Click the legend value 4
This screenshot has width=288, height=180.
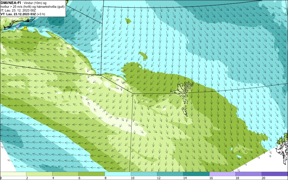pyautogui.click(x=53, y=178)
